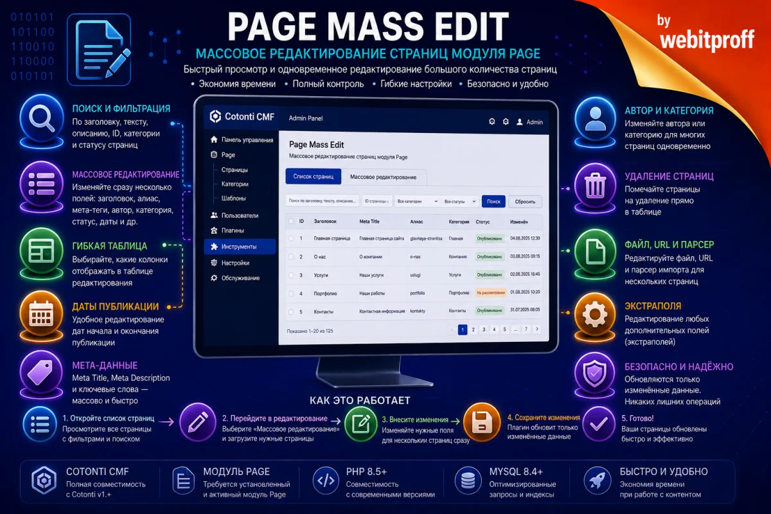
Task: Click the orange gear icon for Экстраполя
Action: (x=596, y=316)
